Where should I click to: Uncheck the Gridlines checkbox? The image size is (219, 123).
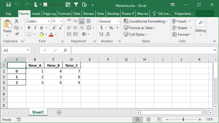coord(45,5)
